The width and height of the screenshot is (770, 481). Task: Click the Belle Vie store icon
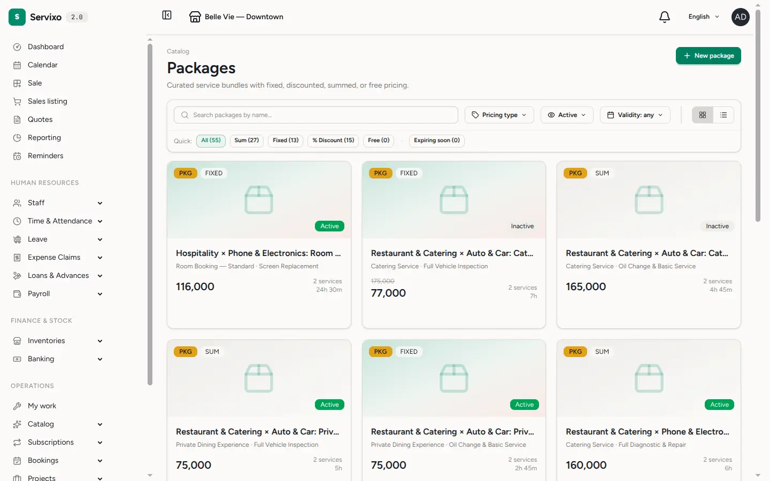[x=195, y=17]
